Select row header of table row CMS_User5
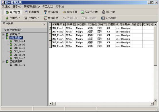159x112 pixels. point(50,42)
